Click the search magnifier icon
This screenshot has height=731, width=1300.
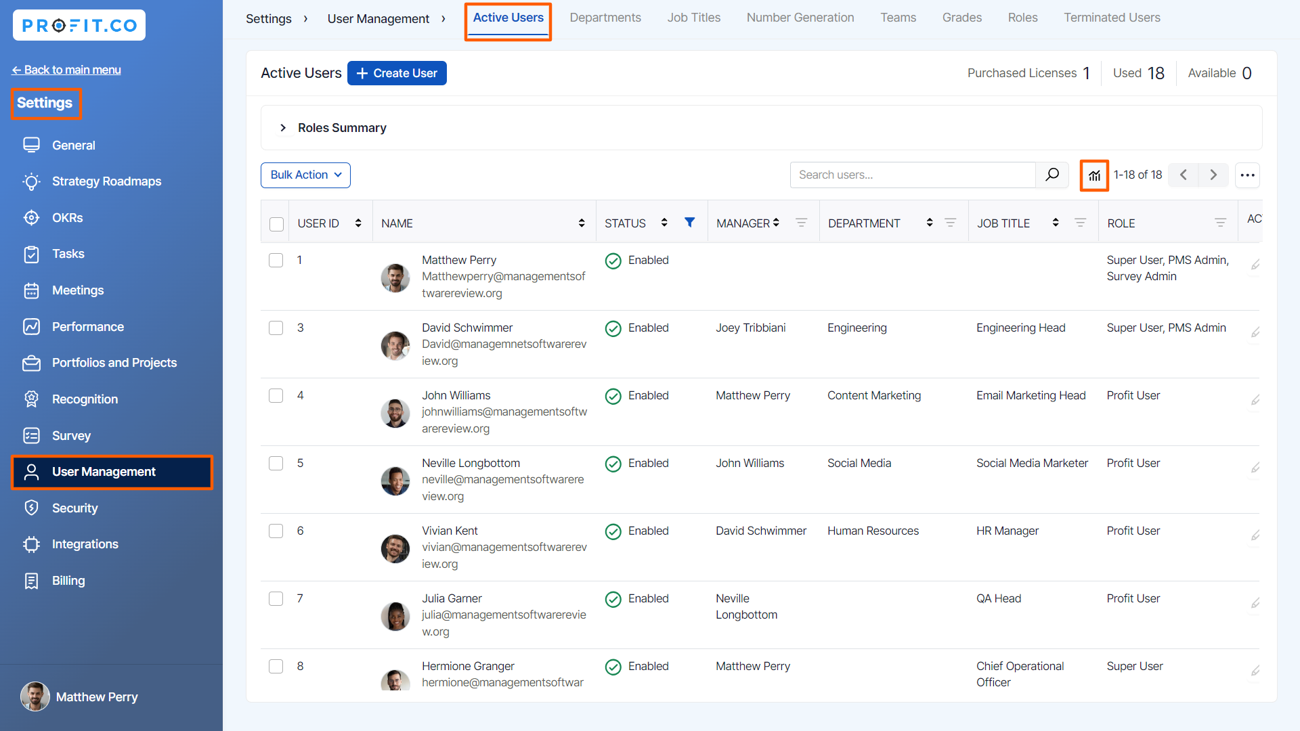[1052, 175]
